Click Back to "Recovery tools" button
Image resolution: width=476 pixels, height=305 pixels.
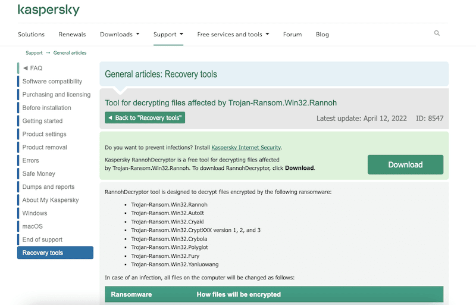coord(145,118)
